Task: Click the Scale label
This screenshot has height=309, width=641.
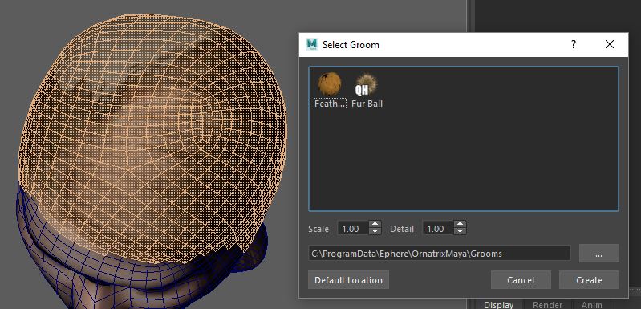Action: click(318, 229)
